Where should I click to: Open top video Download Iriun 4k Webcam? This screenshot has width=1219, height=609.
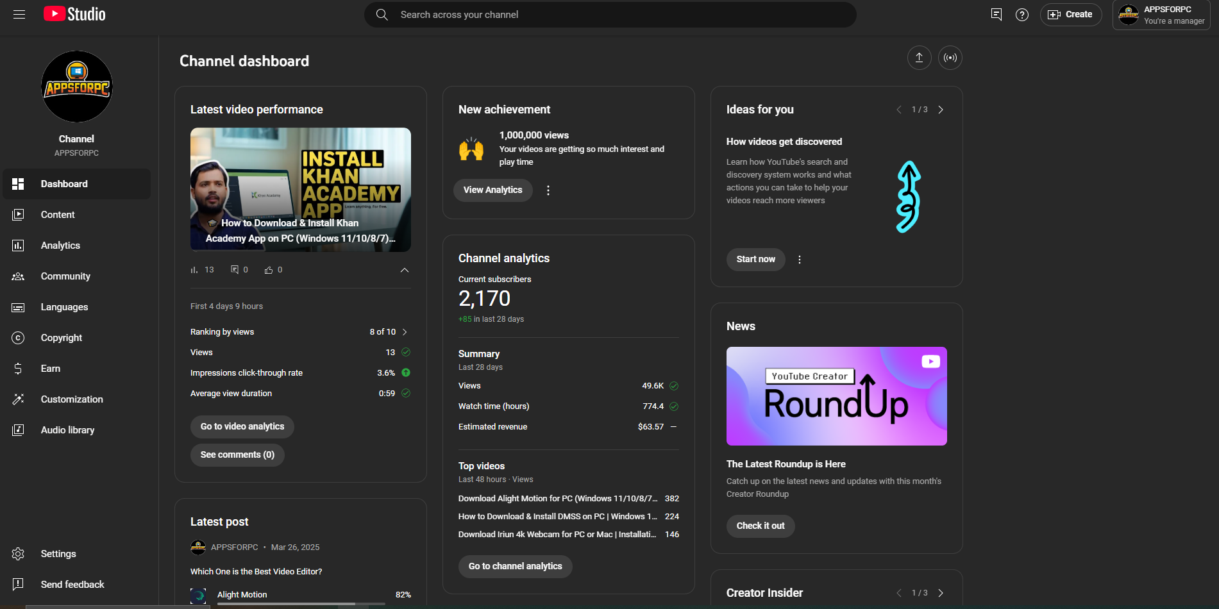click(558, 535)
